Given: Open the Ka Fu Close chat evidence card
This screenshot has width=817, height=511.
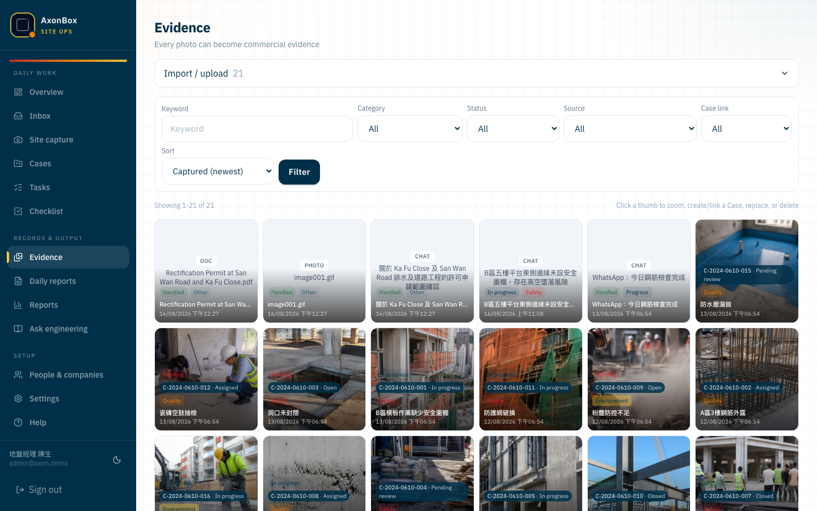Looking at the screenshot, I should (422, 271).
